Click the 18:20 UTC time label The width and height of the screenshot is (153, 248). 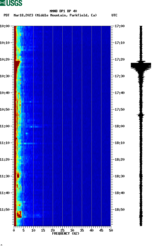119,159
